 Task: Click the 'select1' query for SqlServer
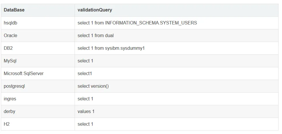(85, 73)
